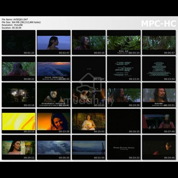Click the jungle frame marked 00:05:34
This screenshot has width=178, height=178.
[124, 42]
